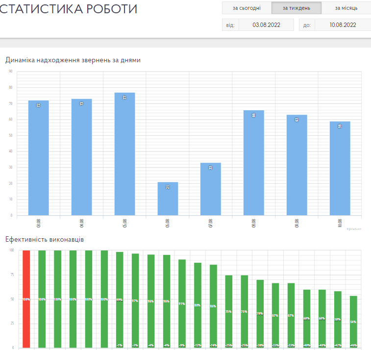
Task: Click the 09.08 bar with value 63
Action: 297,165
